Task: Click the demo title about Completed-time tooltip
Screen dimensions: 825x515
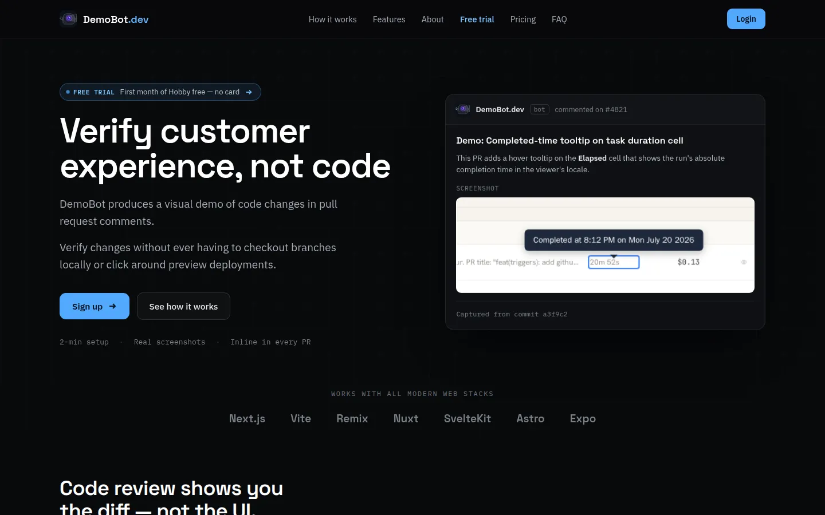Action: coord(569,141)
